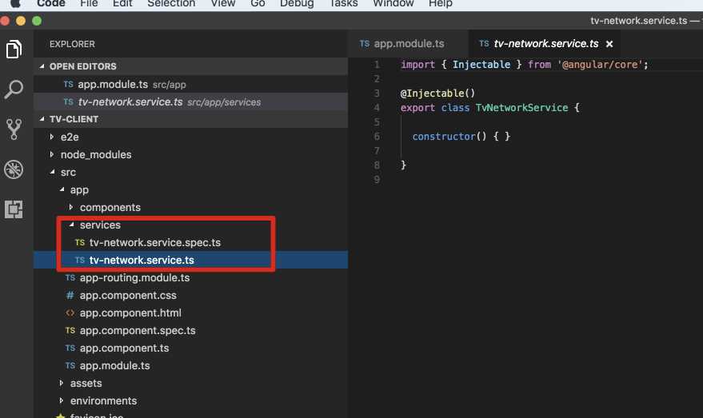The image size is (703, 418).
Task: Open the Source Control icon
Action: 14,129
